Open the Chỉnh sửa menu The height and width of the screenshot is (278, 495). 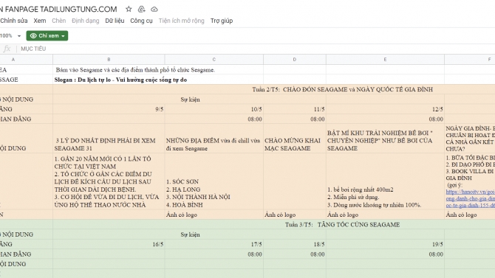[13, 21]
